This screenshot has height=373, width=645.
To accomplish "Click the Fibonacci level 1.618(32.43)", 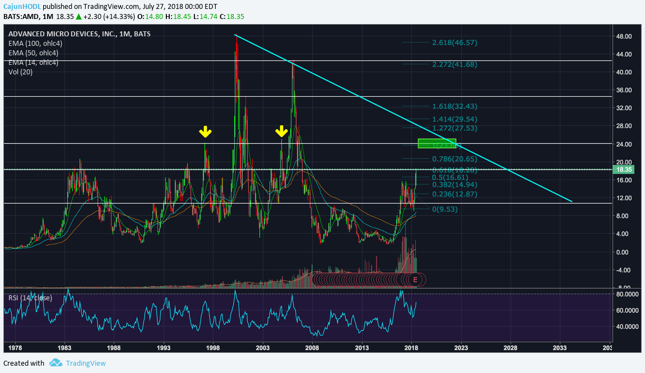I will point(454,106).
